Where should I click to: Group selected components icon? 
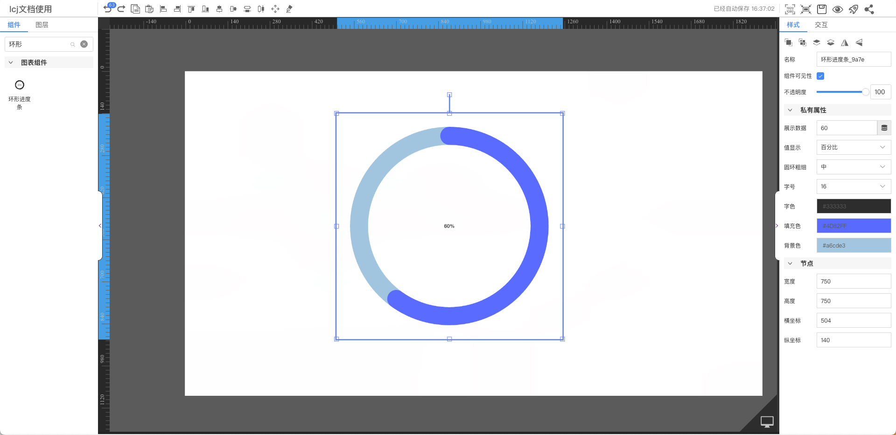[789, 42]
